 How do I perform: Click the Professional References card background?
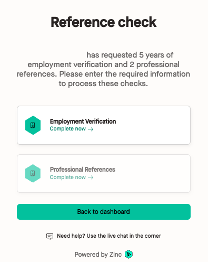(x=104, y=173)
